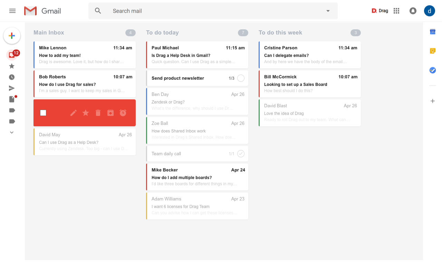Open the Snoozed clock folder in sidebar
The image size is (442, 276).
[x=12, y=77]
